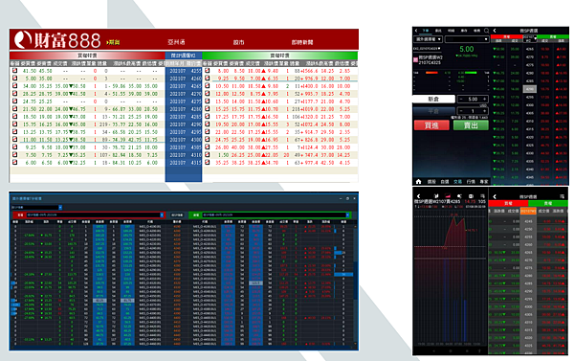Click the order icon on the call row with bid 15.25
574x361 pixels.
pos(208,109)
